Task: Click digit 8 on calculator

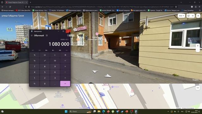Action: [x=45, y=66]
